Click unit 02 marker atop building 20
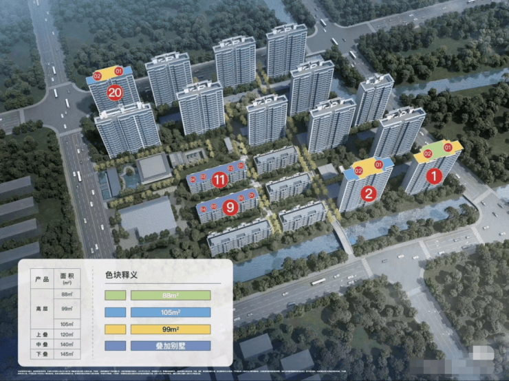This screenshot has height=381, width=509. [97, 76]
